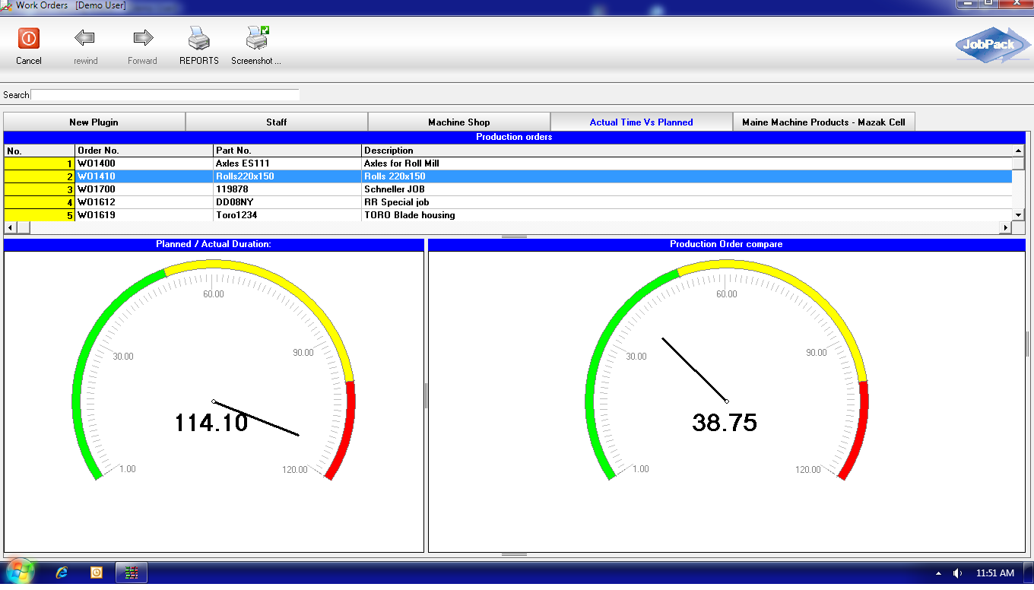Click the volume speaker tray icon
The image size is (1034, 590).
[x=958, y=573]
